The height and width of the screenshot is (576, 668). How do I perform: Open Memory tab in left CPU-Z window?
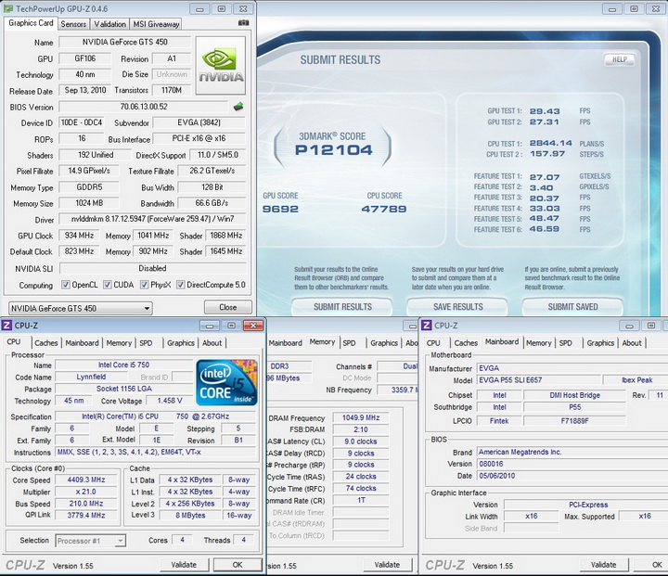[x=119, y=343]
